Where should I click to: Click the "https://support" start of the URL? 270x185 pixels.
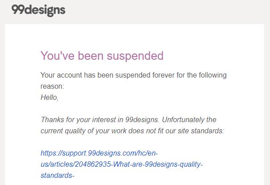pyautogui.click(x=63, y=153)
